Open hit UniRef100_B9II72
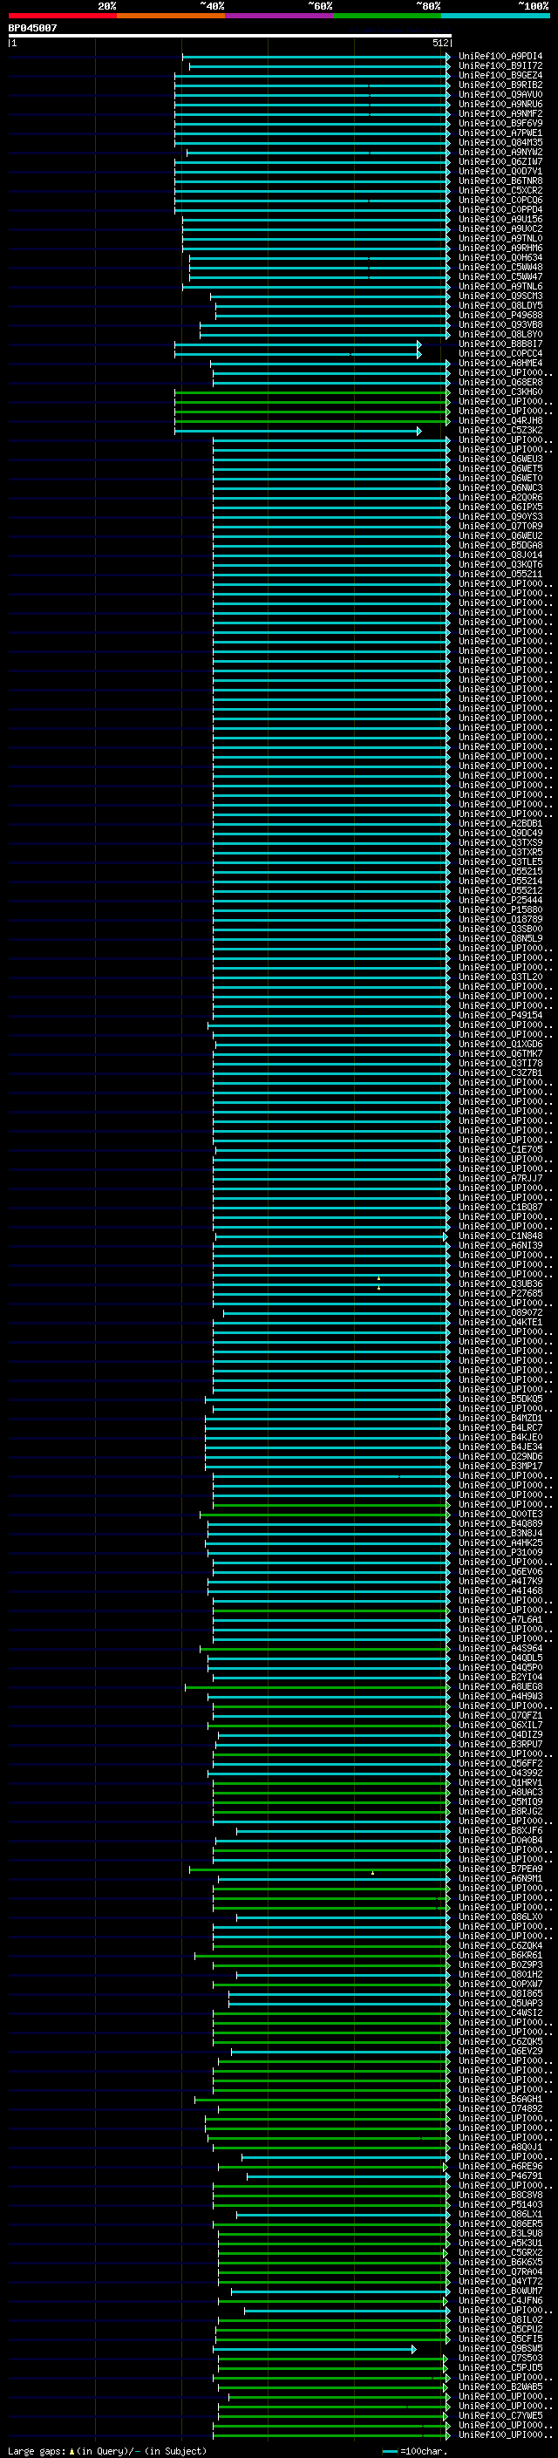 coord(500,66)
